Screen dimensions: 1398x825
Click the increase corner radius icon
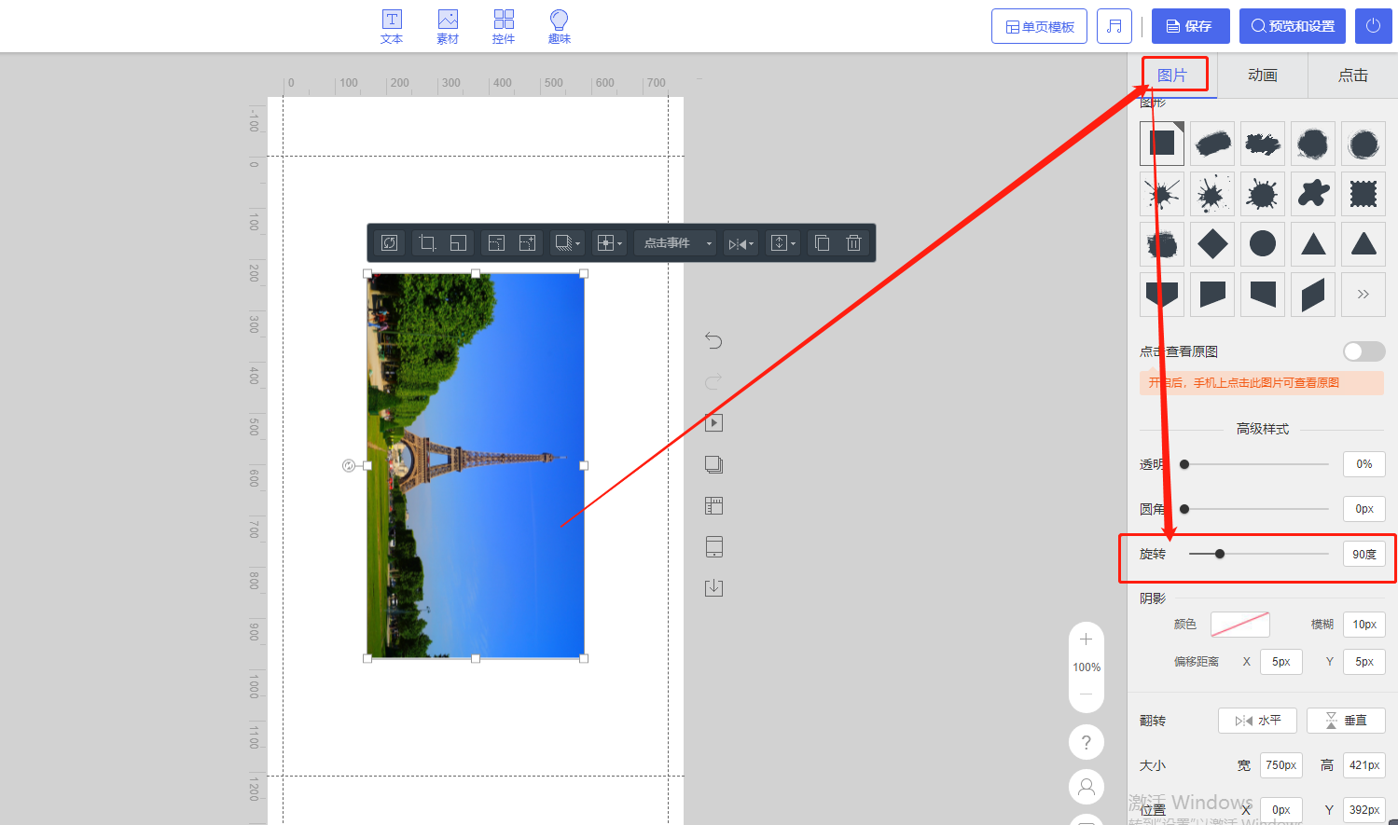527,243
